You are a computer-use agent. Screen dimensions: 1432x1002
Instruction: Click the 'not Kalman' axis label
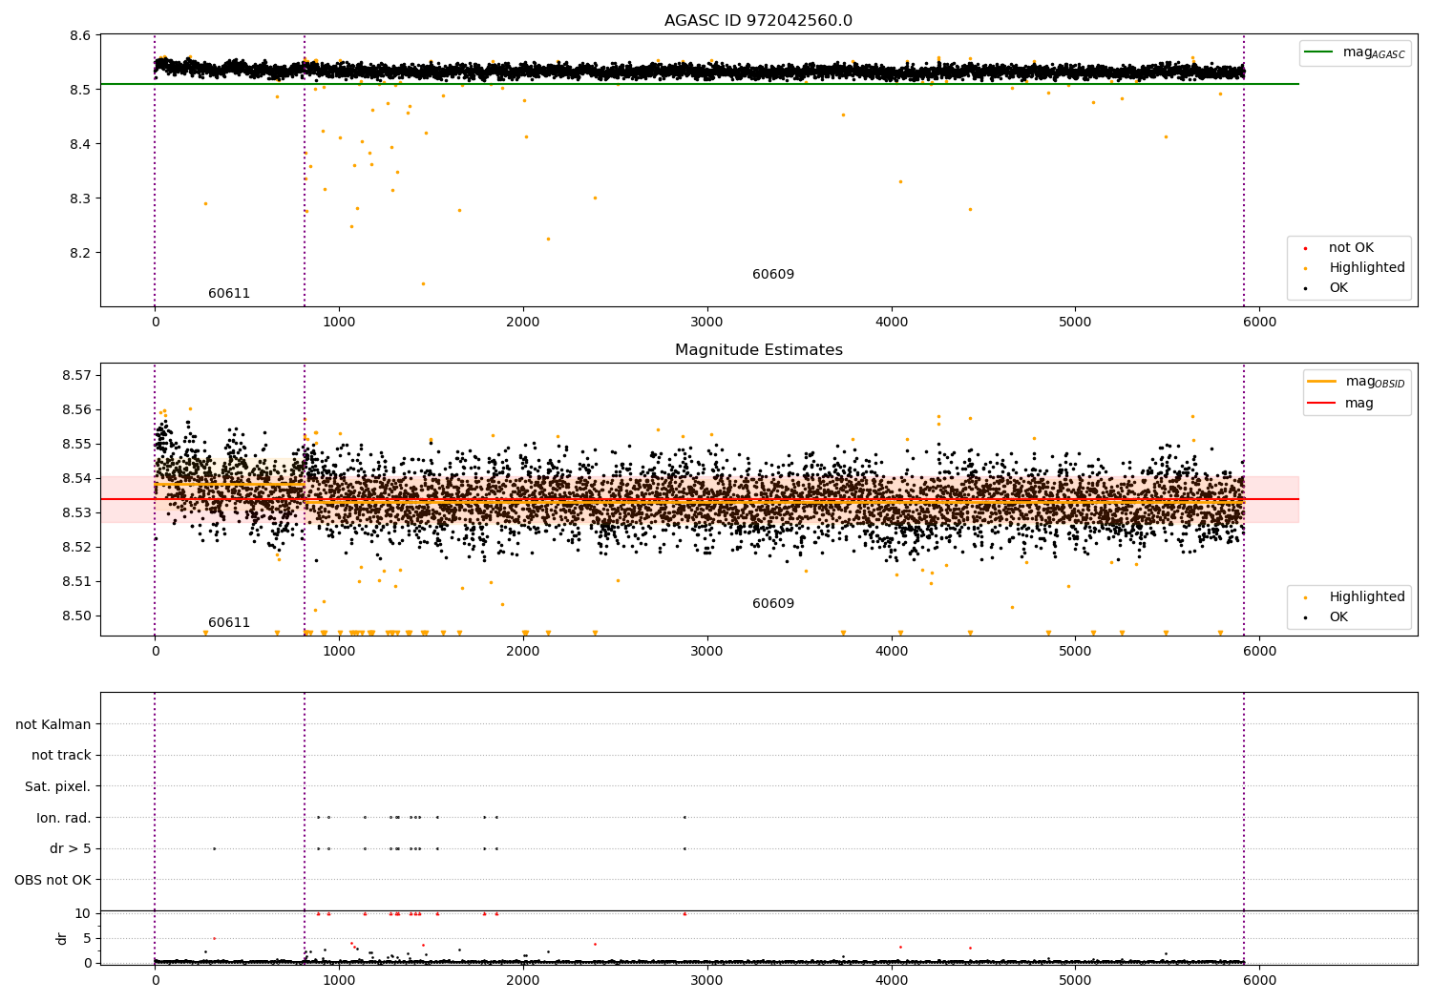[53, 724]
